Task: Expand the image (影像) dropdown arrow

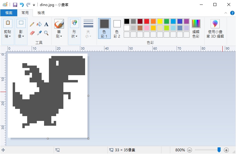Action: (x=23, y=36)
